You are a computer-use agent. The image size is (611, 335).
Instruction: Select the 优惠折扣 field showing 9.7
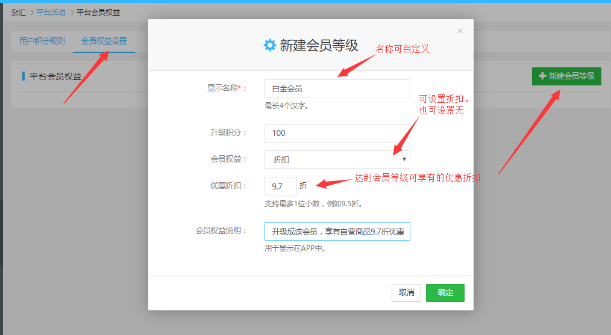280,186
